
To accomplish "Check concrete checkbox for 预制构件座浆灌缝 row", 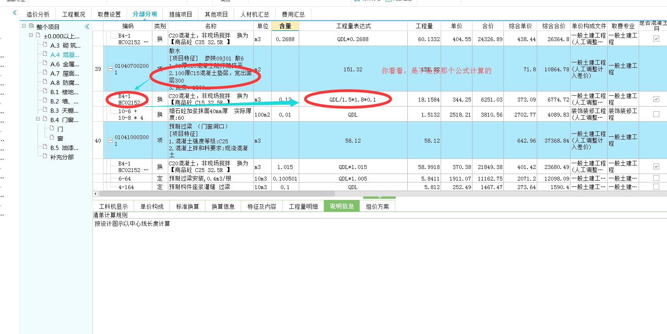I will click(x=656, y=187).
